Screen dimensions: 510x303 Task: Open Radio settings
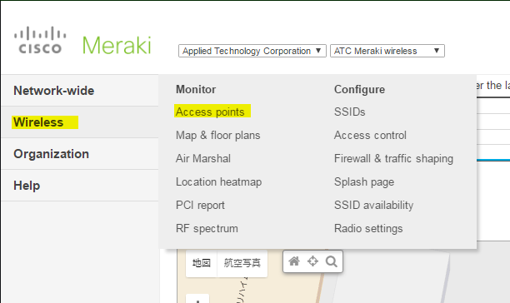coord(368,228)
